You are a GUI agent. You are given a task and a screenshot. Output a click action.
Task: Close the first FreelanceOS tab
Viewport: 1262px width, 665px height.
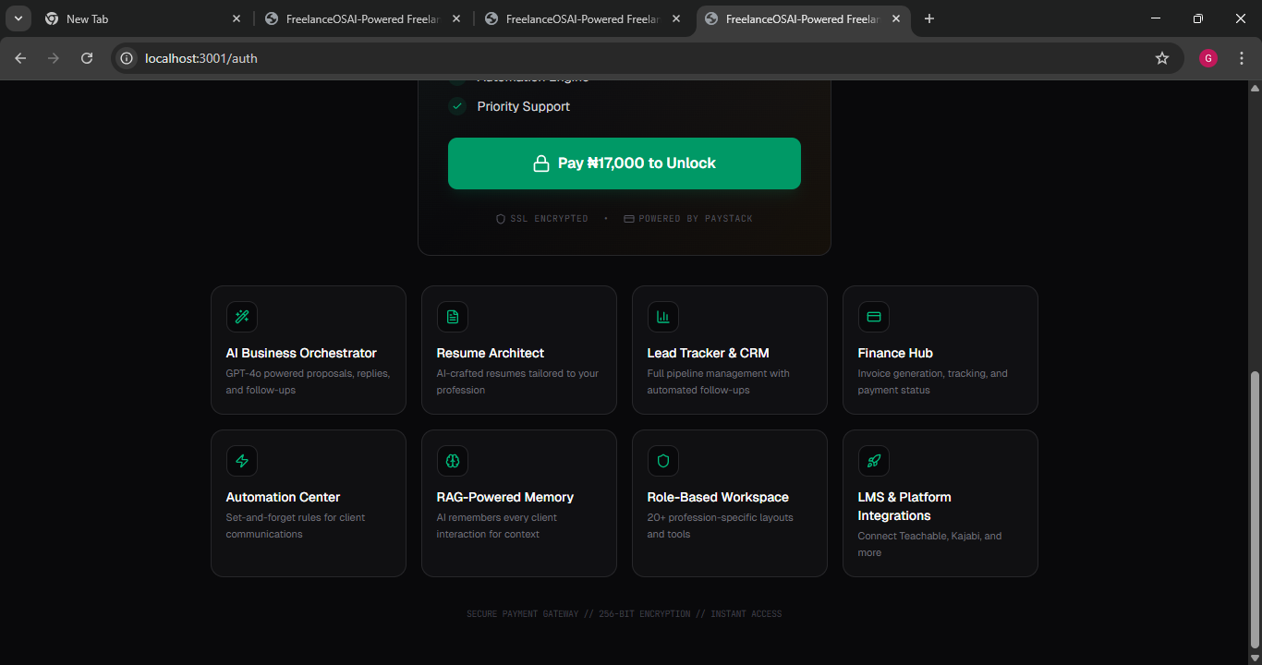coord(456,18)
